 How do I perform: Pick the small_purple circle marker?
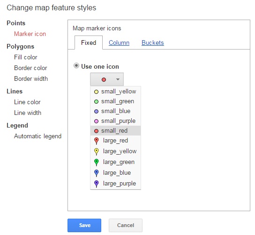115,121
